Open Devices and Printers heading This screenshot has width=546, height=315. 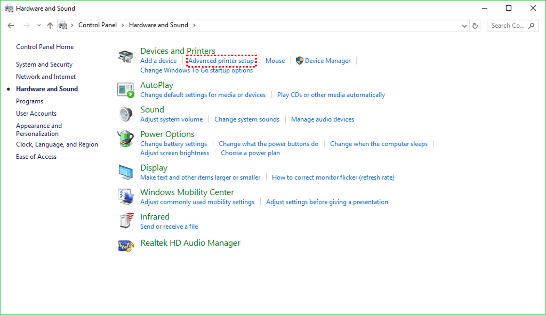click(x=178, y=51)
